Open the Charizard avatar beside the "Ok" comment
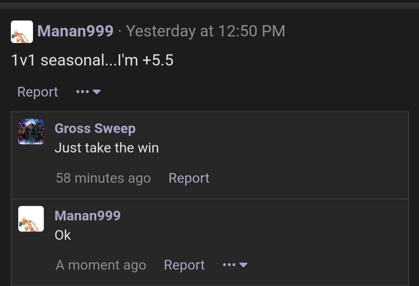This screenshot has height=286, width=419. coord(31,219)
